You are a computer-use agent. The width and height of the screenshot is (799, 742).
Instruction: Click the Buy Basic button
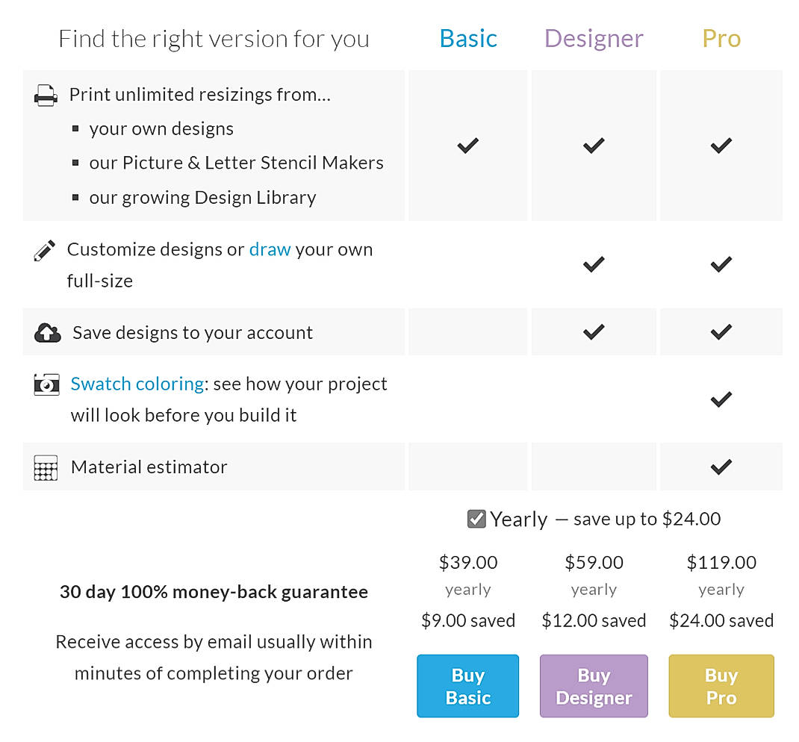(x=467, y=685)
